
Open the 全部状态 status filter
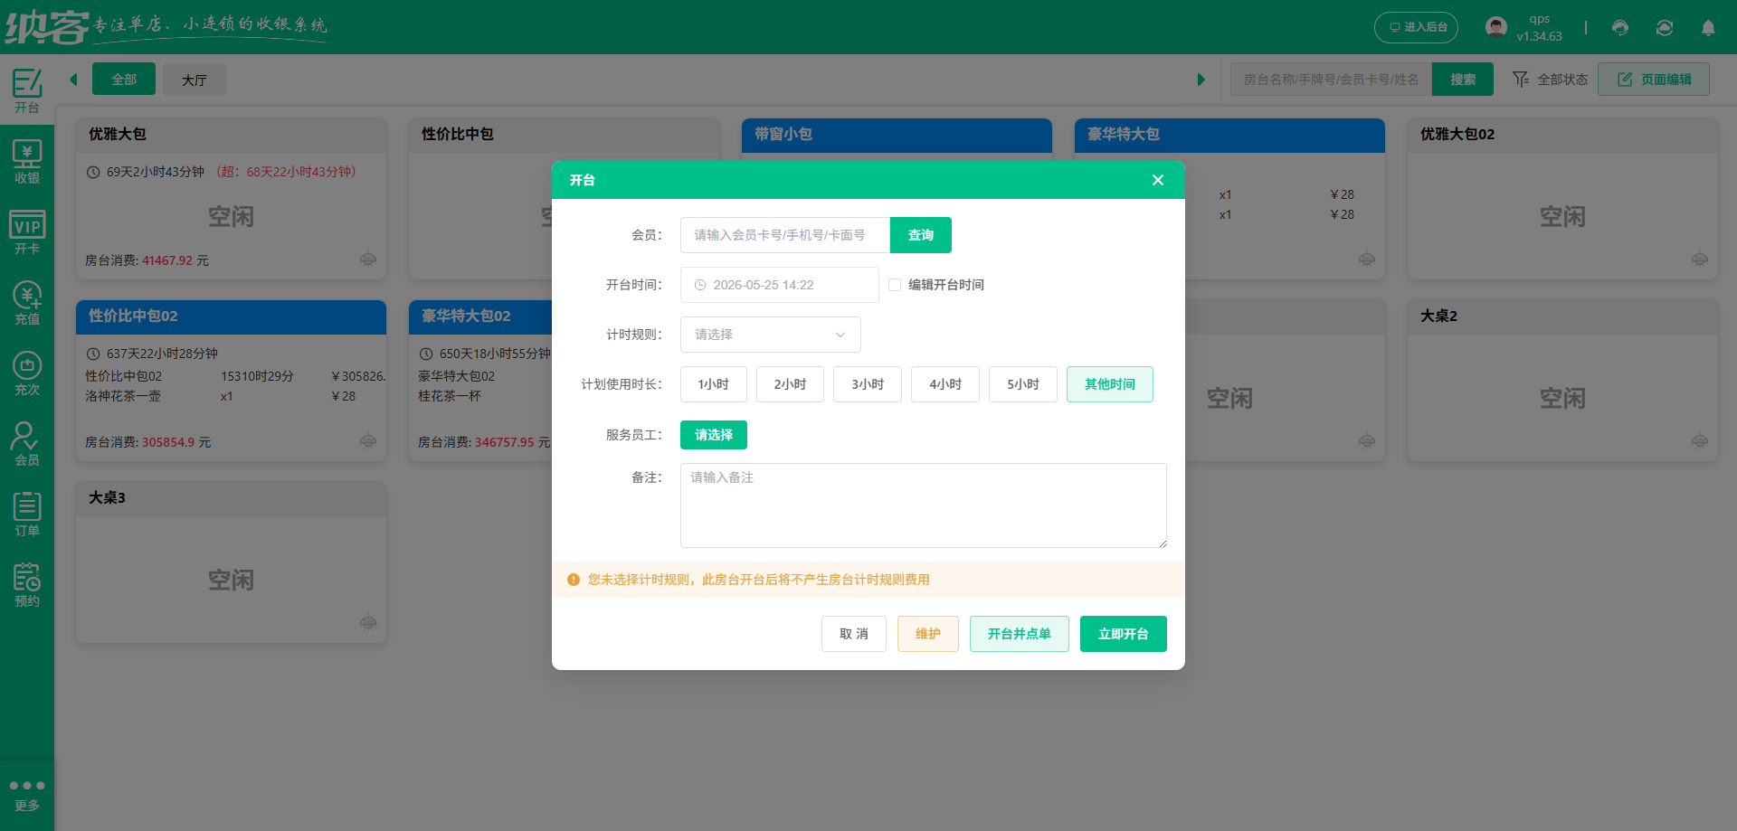(1551, 80)
